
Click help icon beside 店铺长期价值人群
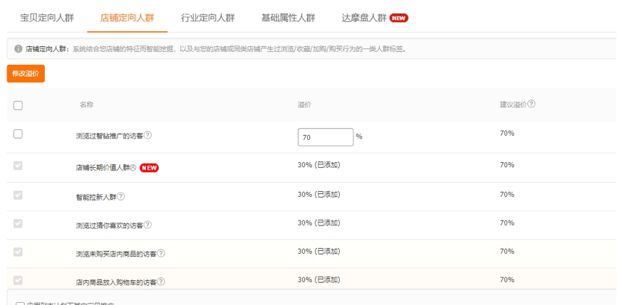click(133, 168)
